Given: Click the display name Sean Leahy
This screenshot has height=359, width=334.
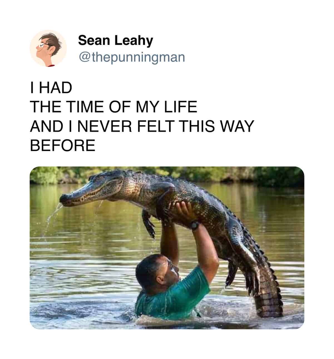Looking at the screenshot, I should point(115,40).
